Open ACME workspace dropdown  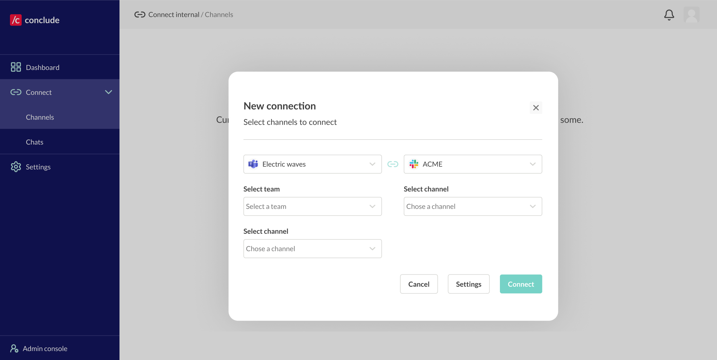pos(473,164)
